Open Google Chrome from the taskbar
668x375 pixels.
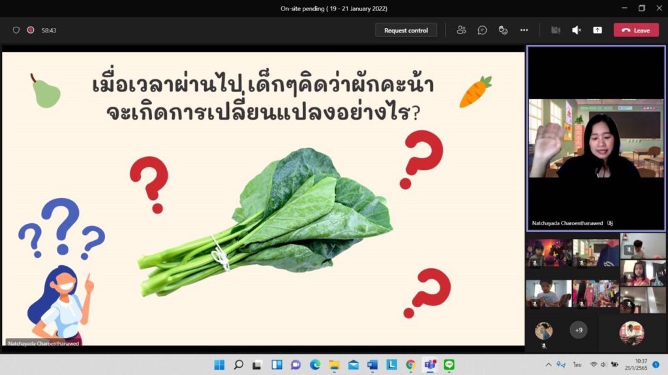(410, 365)
